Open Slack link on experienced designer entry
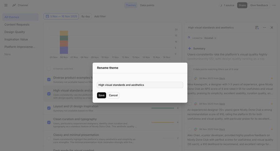 pyautogui.click(x=222, y=104)
